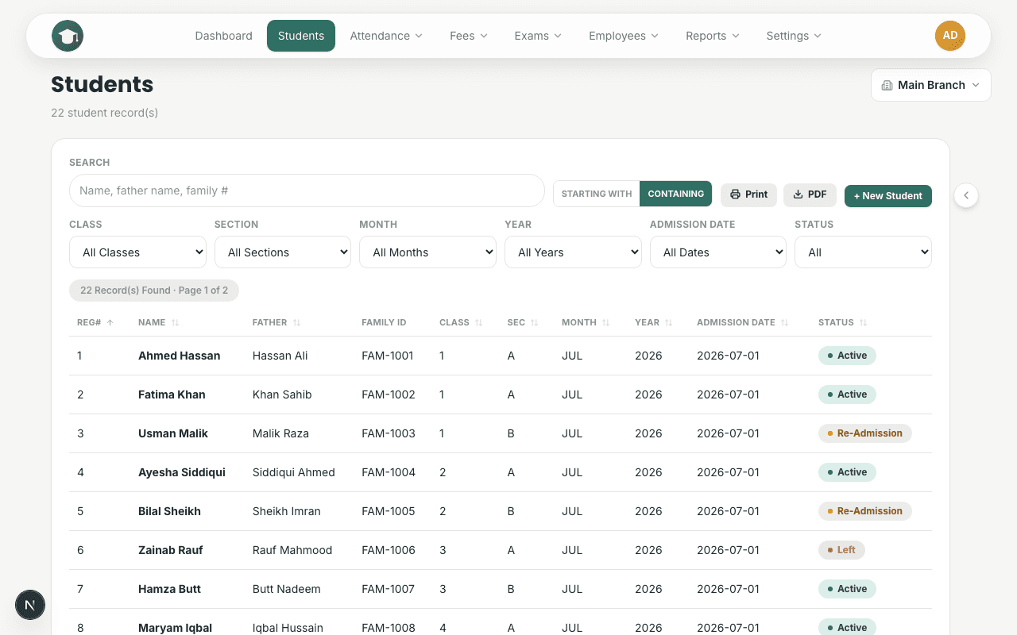Sort by YEAR column sort icon

coord(669,322)
